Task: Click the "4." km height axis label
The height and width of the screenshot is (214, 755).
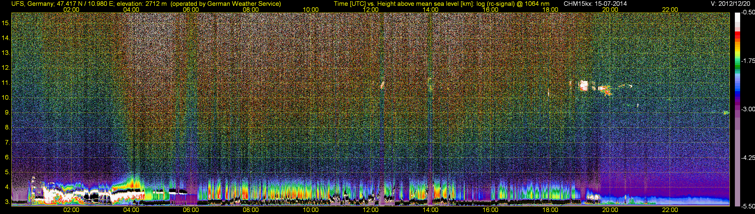Action: [x=8, y=187]
